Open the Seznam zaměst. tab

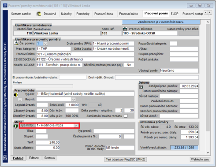(21, 14)
